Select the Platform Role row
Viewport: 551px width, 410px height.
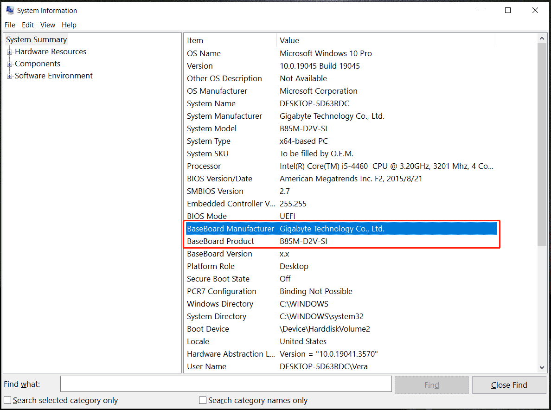click(x=341, y=266)
